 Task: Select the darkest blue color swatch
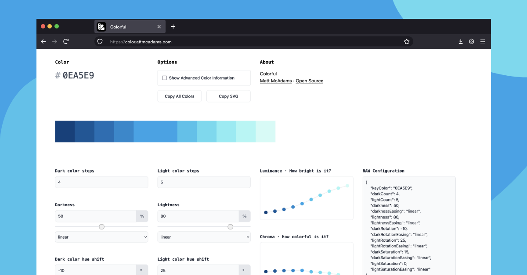[x=65, y=131]
